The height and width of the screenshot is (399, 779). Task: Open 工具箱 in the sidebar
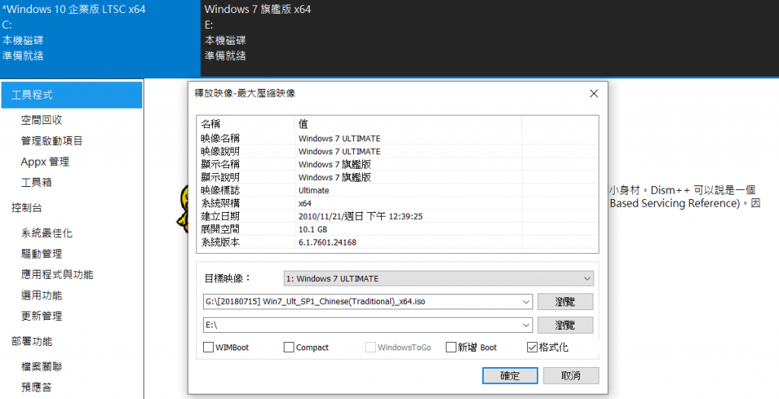point(37,182)
